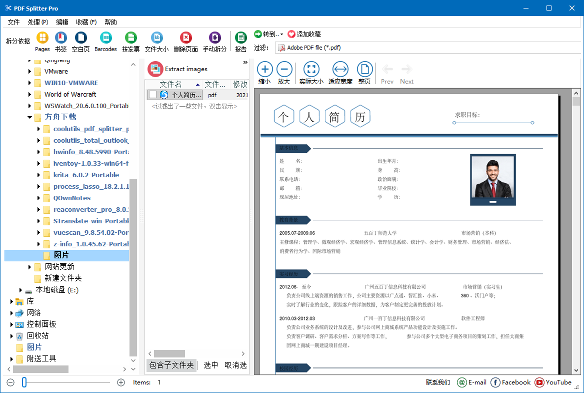Image resolution: width=584 pixels, height=393 pixels.
Task: Expand krita_6.0.2-Portable folder
Action: click(x=38, y=175)
